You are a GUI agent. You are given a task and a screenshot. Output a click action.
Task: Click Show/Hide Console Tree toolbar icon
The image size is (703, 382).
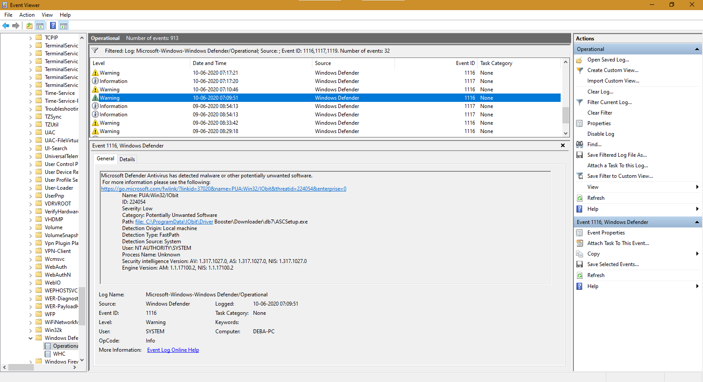click(x=40, y=25)
